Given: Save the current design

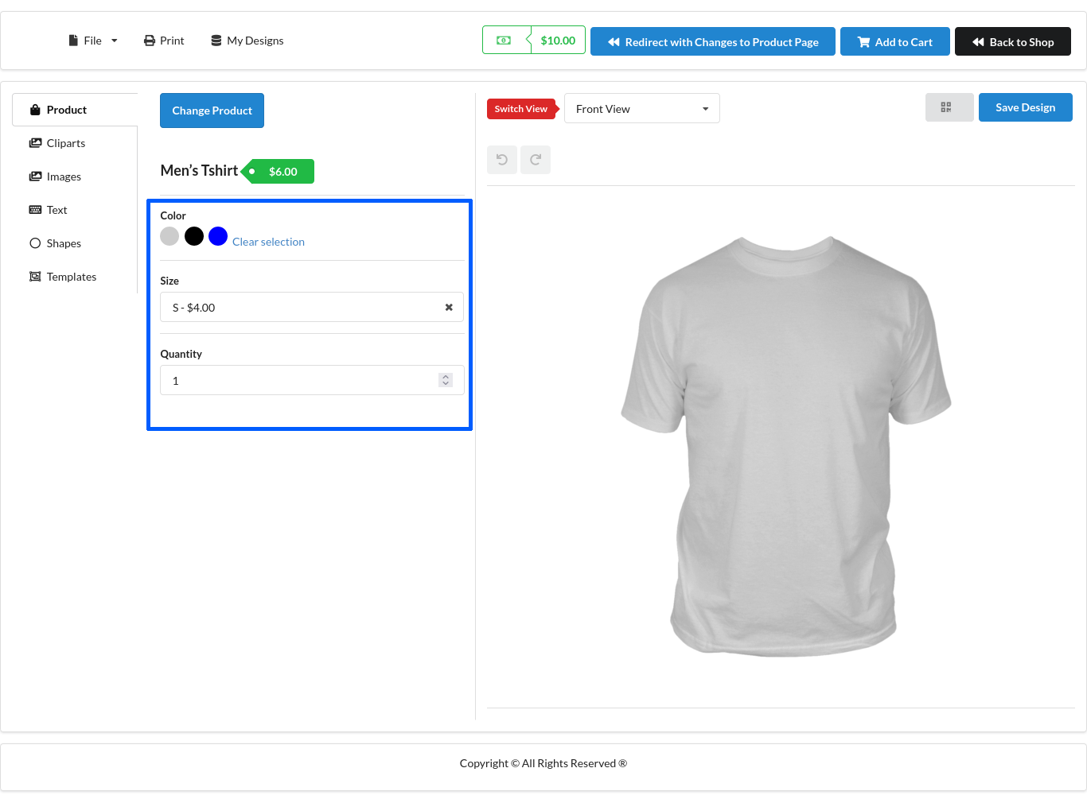Looking at the screenshot, I should coord(1025,107).
